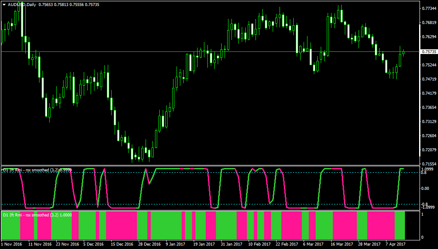The image size is (438, 249).
Task: Click the 31 Jan 2017 date label
Action: 231,244
